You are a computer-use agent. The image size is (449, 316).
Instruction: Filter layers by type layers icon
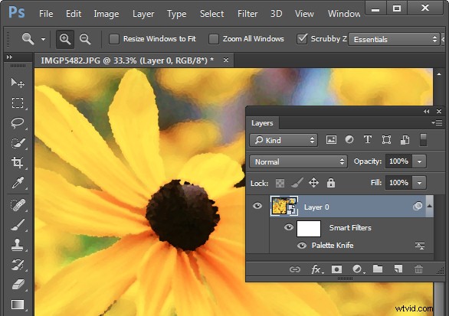click(368, 139)
